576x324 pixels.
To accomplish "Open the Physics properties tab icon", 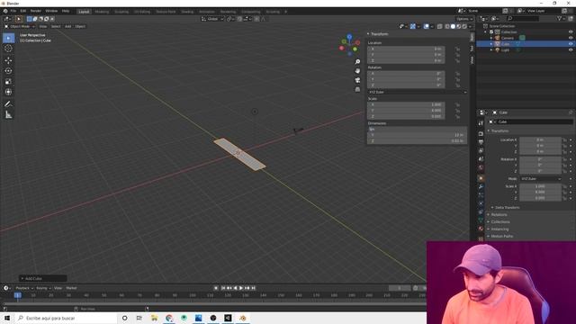I will [481, 203].
